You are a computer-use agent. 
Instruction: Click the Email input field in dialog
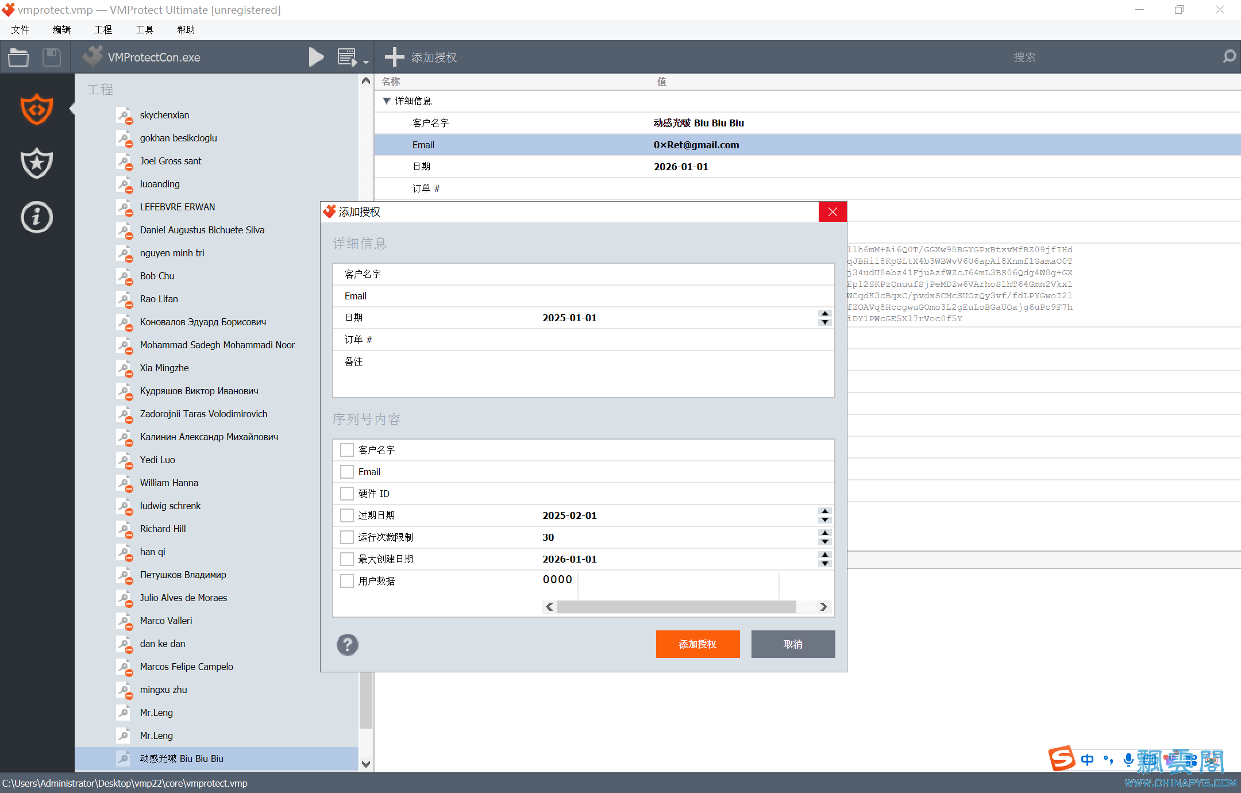pyautogui.click(x=686, y=296)
